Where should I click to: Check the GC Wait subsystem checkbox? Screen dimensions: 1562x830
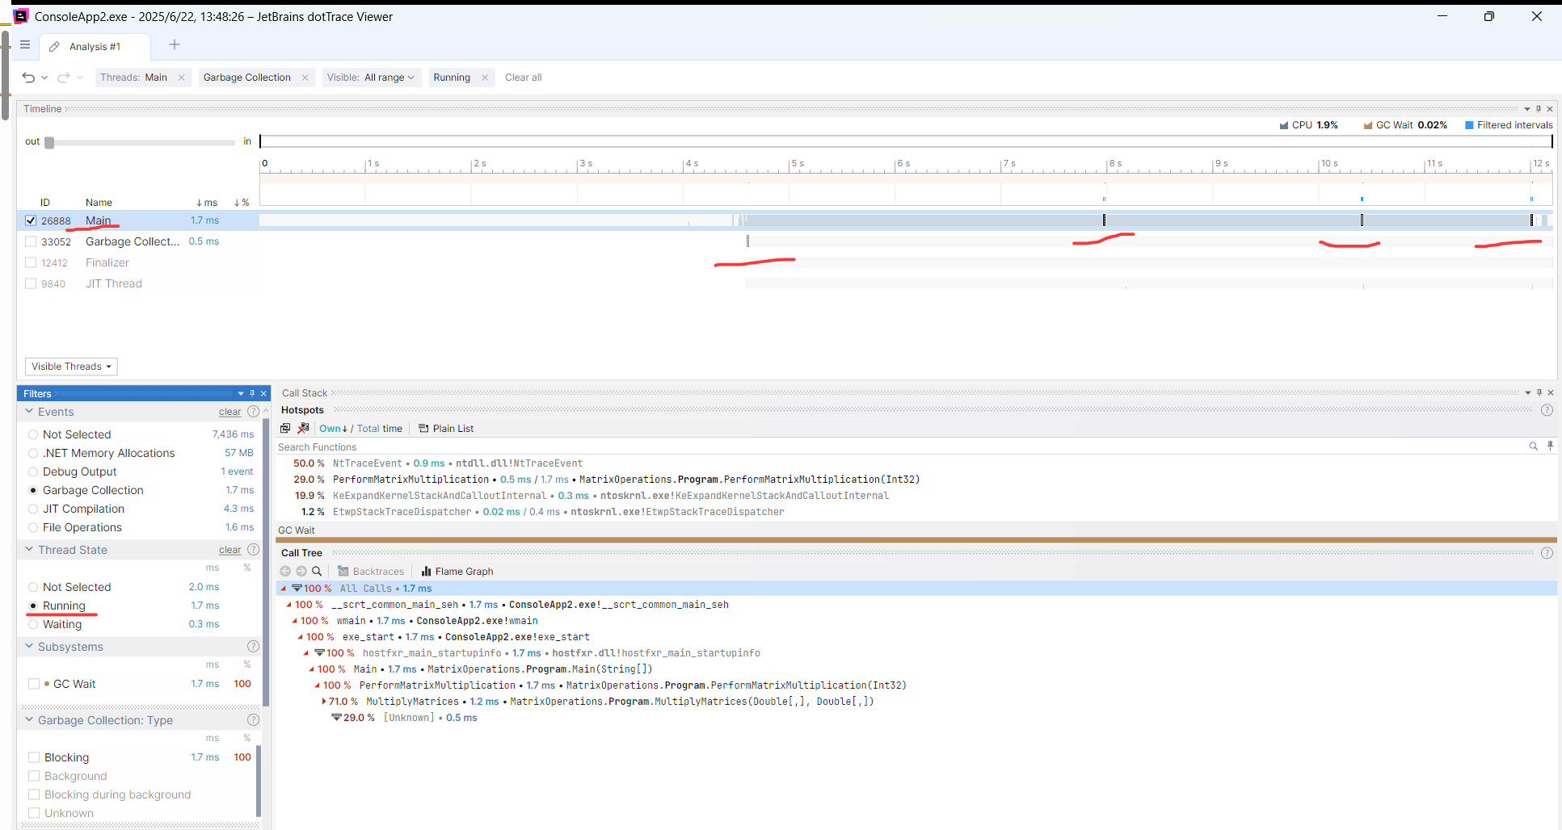click(34, 684)
